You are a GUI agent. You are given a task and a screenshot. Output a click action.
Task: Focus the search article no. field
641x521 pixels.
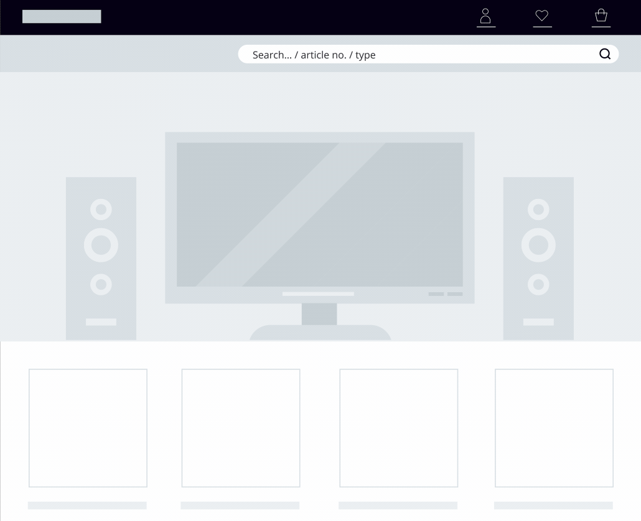428,54
